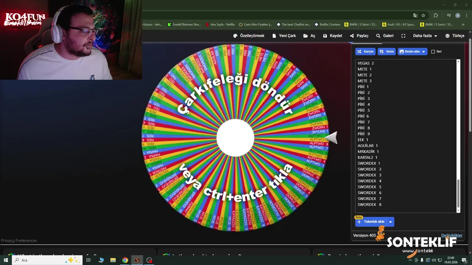Open Emekli1Barmen Stre... bookmark

click(184, 25)
